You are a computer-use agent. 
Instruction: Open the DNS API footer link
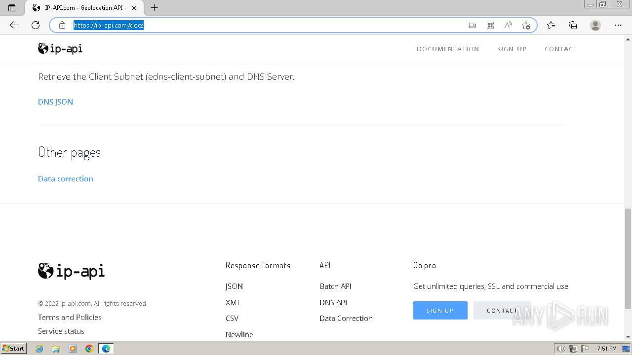(333, 302)
